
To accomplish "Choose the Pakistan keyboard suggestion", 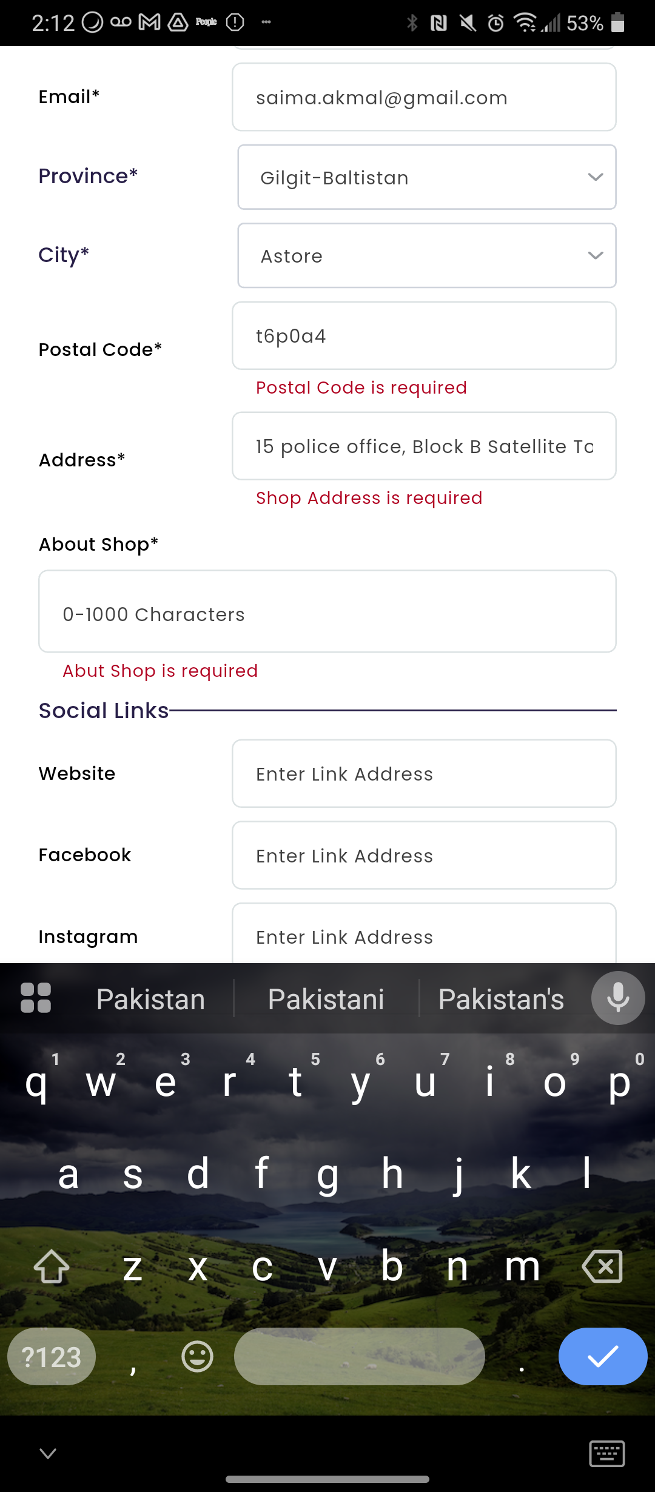I will click(x=151, y=999).
